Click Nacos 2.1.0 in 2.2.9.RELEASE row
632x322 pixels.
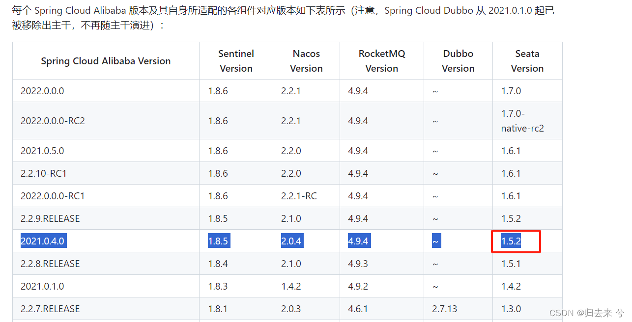(291, 218)
